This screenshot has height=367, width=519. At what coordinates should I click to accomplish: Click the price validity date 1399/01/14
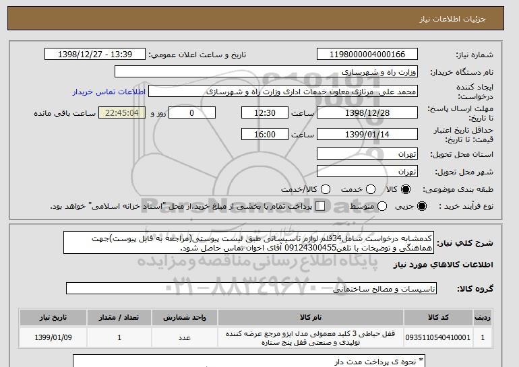[367, 134]
